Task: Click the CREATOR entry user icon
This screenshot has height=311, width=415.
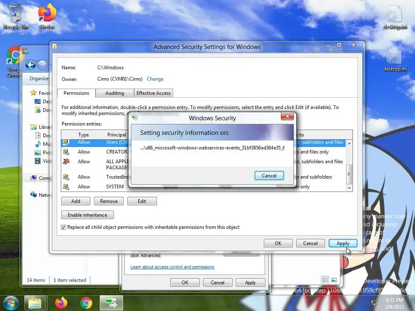Action: coord(66,152)
